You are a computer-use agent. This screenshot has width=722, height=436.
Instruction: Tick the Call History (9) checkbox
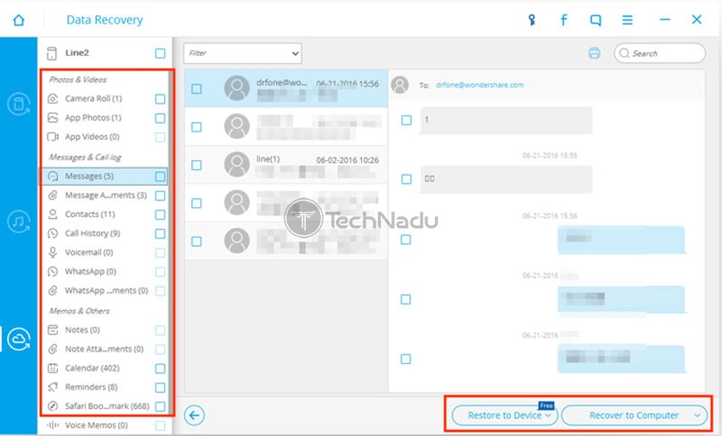pos(161,233)
